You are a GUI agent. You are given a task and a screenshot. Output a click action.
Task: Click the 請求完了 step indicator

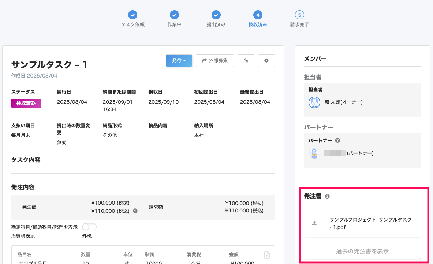pyautogui.click(x=299, y=15)
